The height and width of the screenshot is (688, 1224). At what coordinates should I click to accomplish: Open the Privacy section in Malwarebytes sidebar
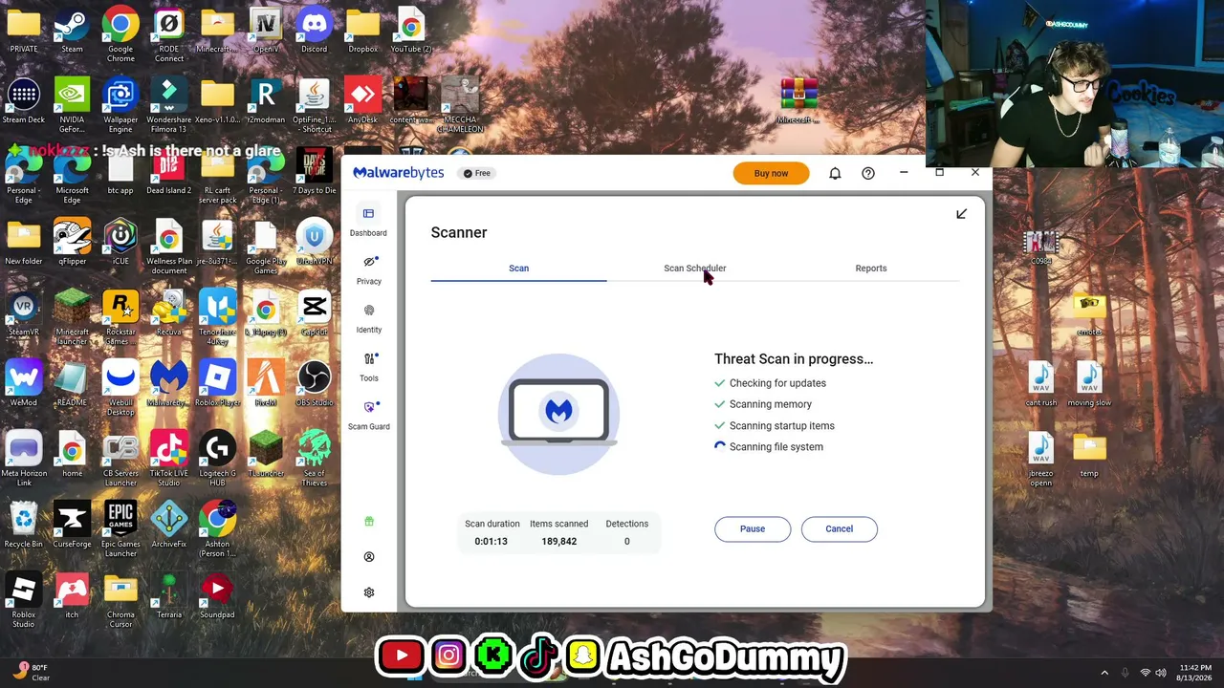368,269
